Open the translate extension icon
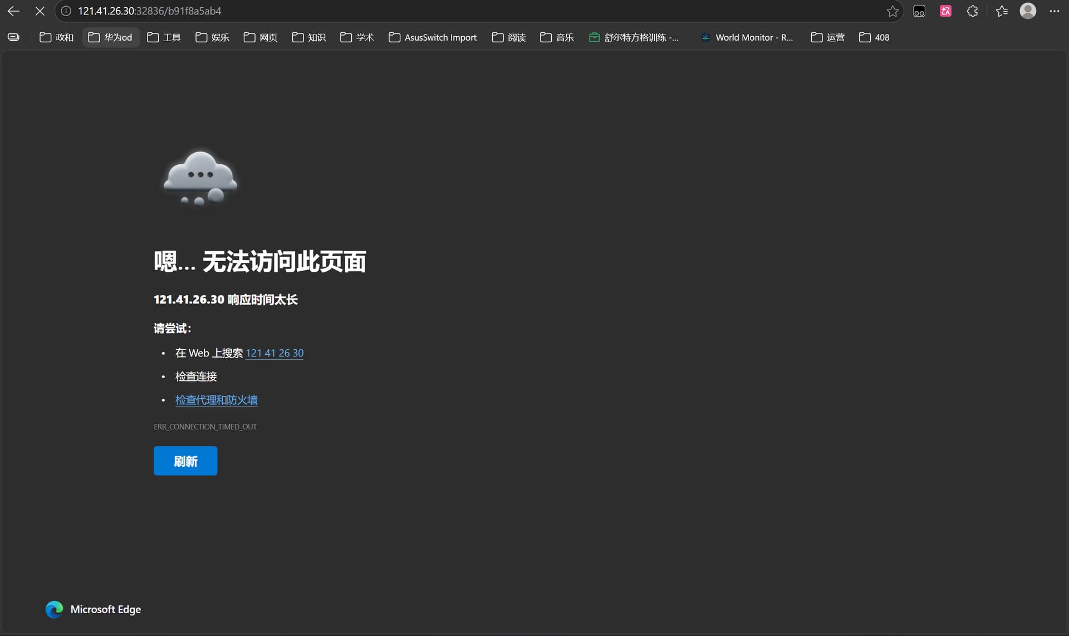The image size is (1069, 636). point(945,11)
